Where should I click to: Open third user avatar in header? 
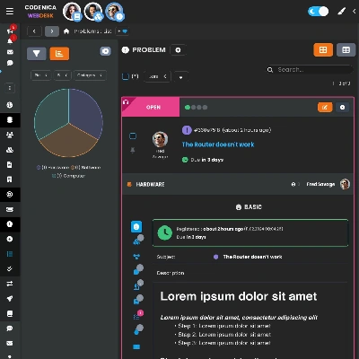(114, 12)
